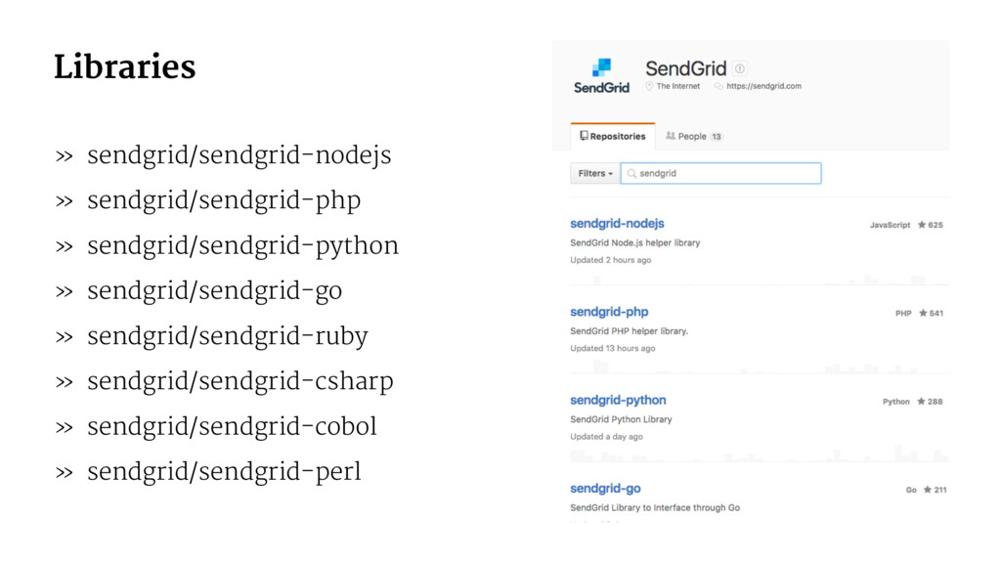Image resolution: width=1001 pixels, height=563 pixels.
Task: Click the star icon for sendgrid-php
Action: click(x=923, y=313)
